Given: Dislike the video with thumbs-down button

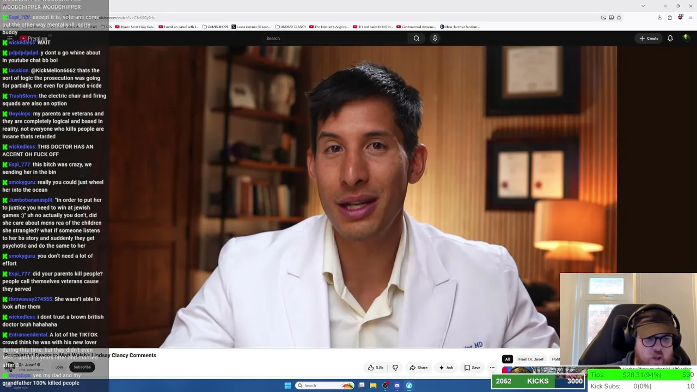Looking at the screenshot, I should pyautogui.click(x=395, y=367).
